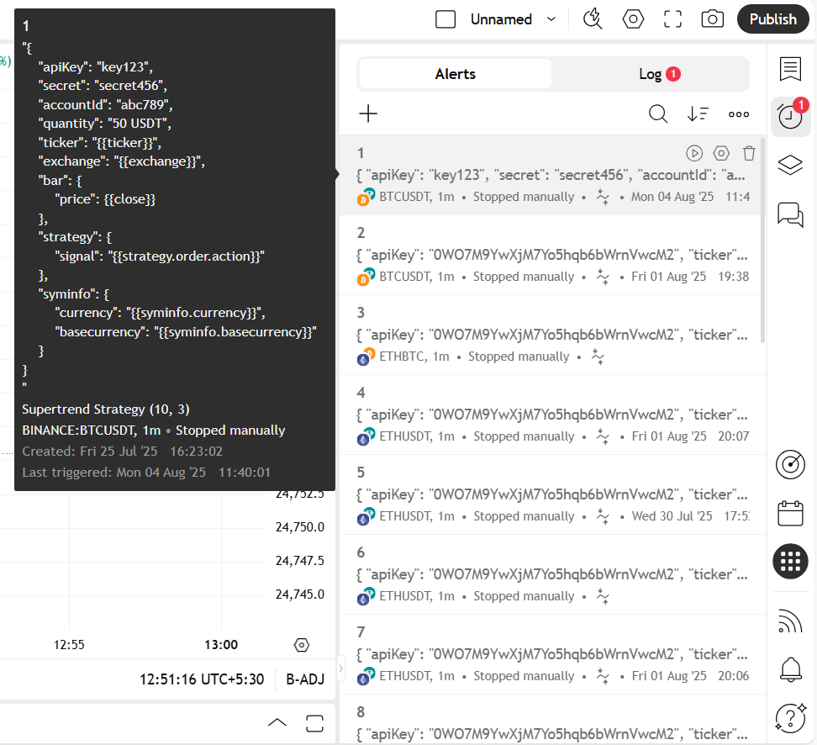Open object tree layers icon in sidebar
The height and width of the screenshot is (745, 817).
(x=790, y=165)
